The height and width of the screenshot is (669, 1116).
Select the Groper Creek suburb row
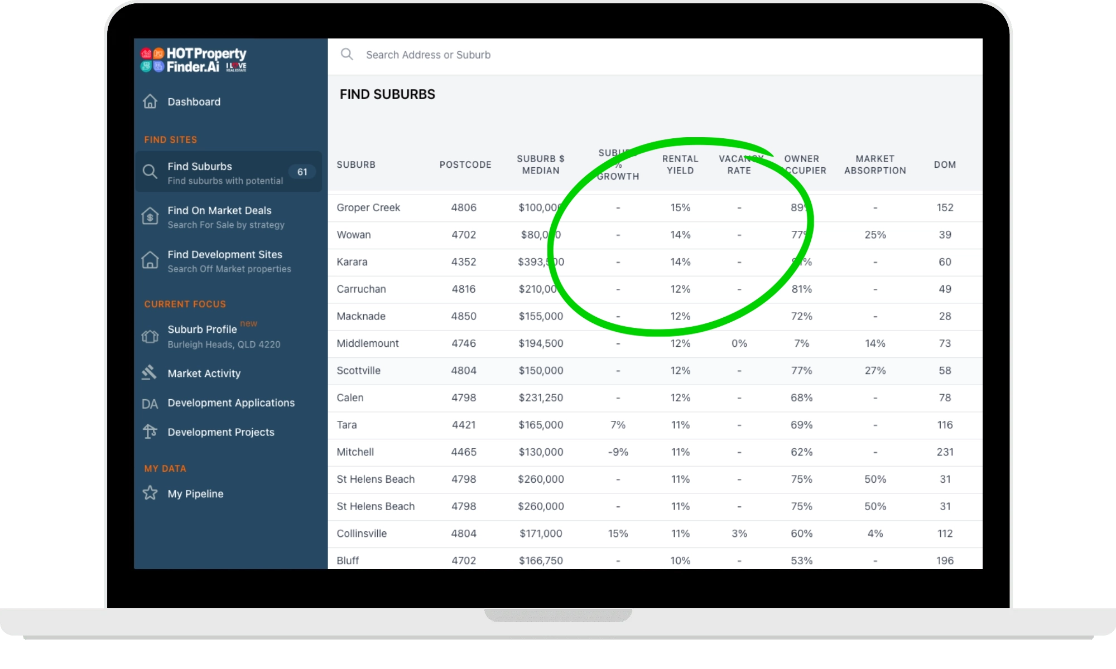click(368, 207)
